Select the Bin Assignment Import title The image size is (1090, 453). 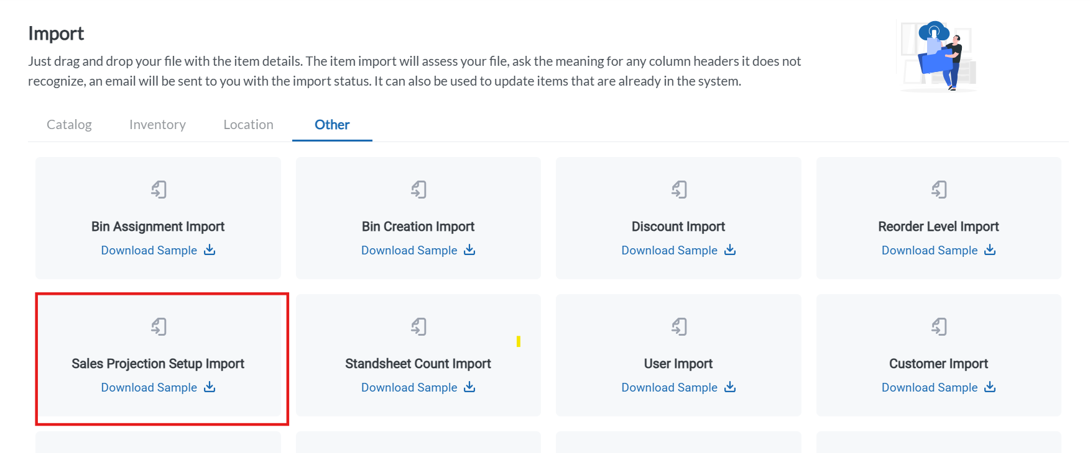(158, 226)
